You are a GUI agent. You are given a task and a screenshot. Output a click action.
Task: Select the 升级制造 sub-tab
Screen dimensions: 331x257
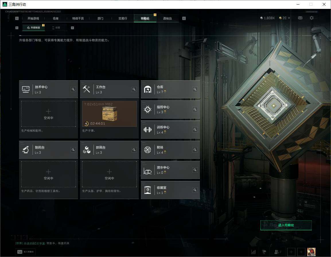(34, 28)
